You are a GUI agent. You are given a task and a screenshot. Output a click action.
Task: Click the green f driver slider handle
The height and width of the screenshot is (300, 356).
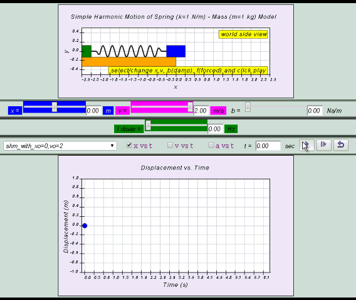[148, 125]
